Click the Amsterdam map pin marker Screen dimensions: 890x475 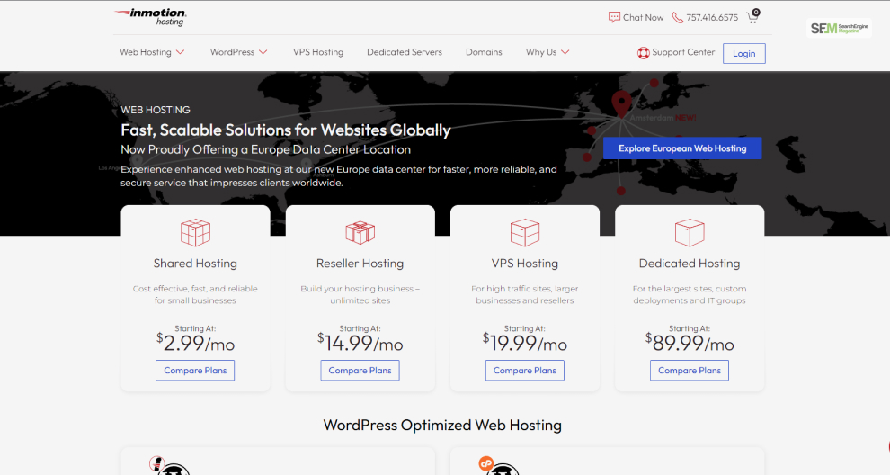click(621, 104)
